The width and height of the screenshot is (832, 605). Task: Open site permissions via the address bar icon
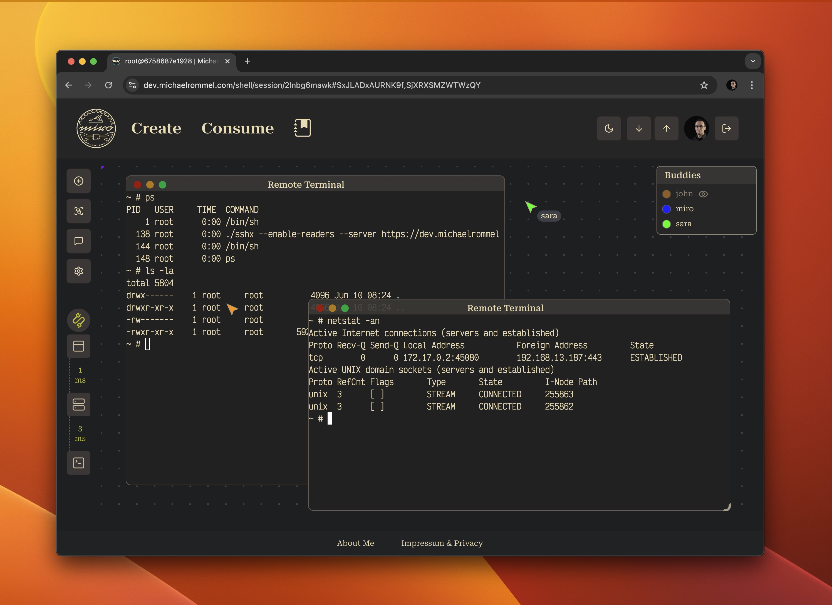(x=132, y=85)
